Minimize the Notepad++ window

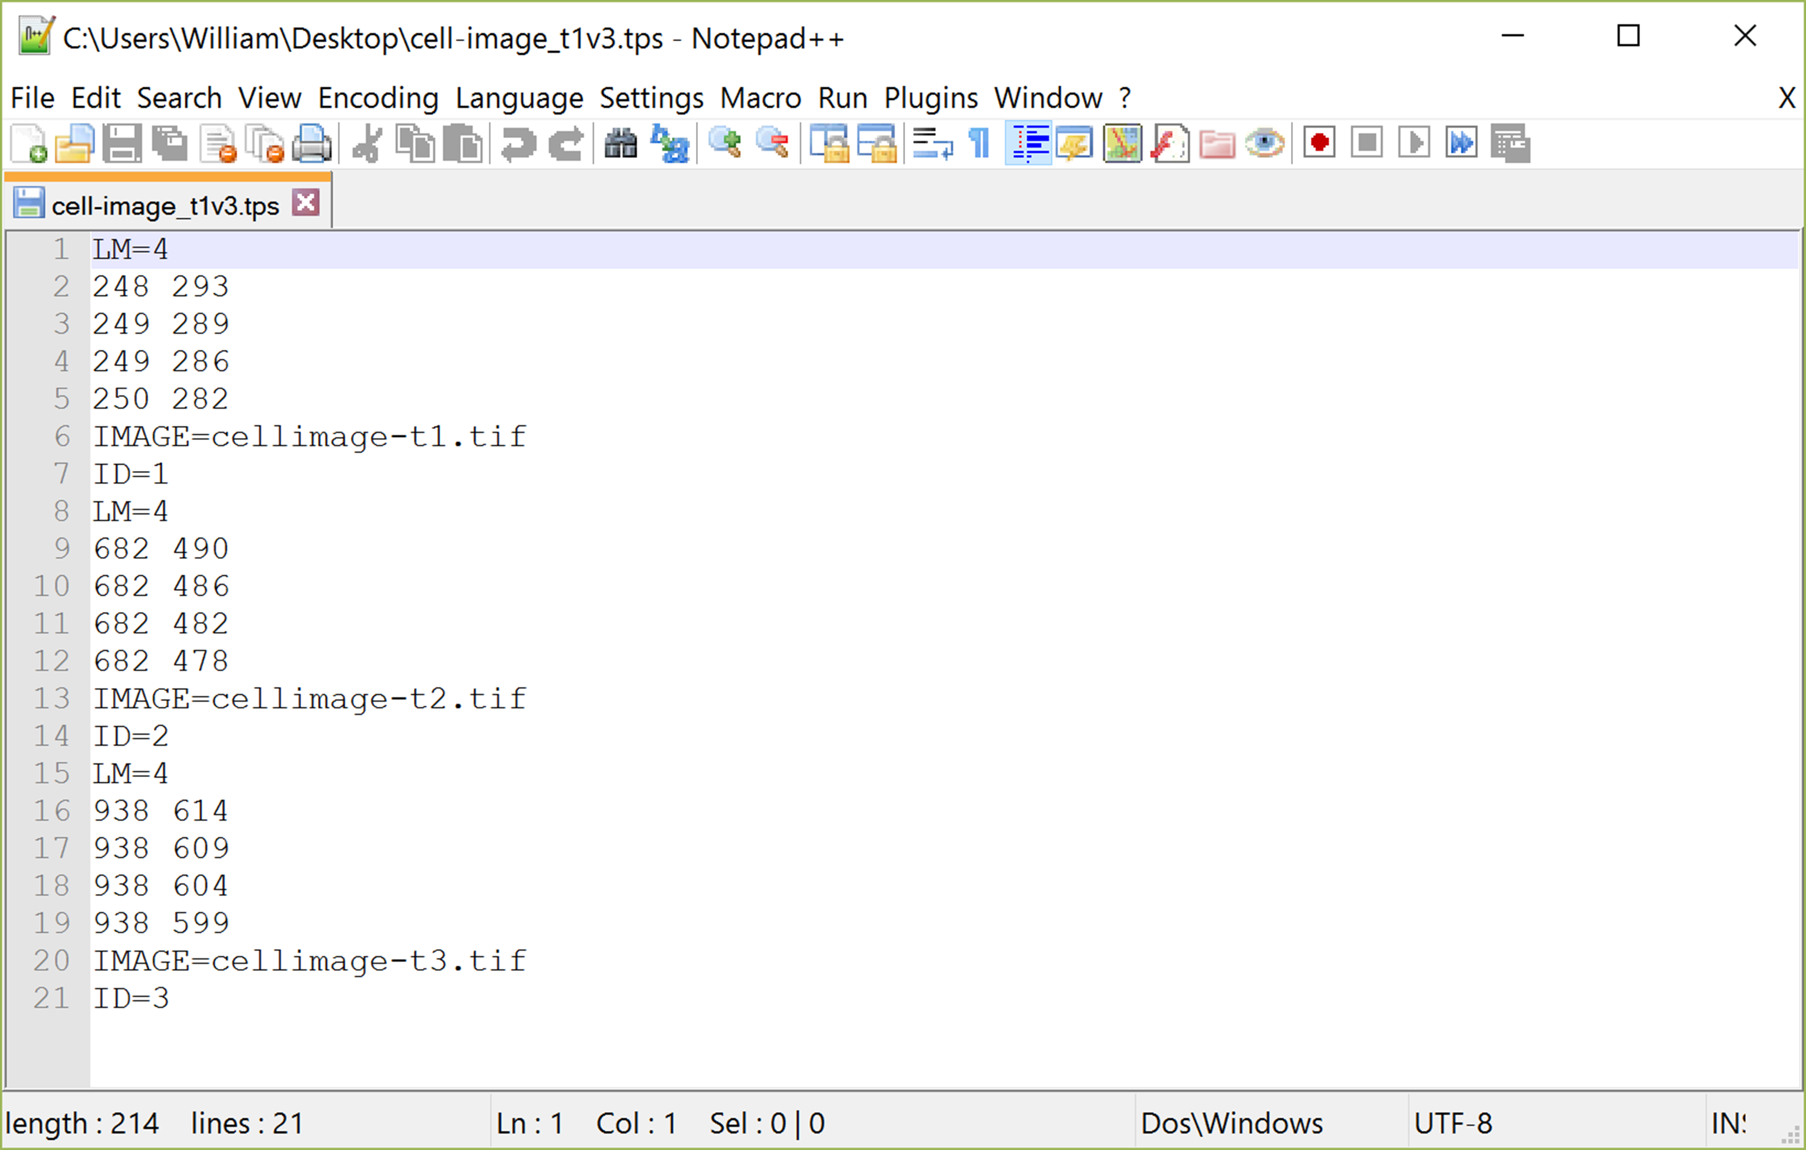tap(1513, 35)
